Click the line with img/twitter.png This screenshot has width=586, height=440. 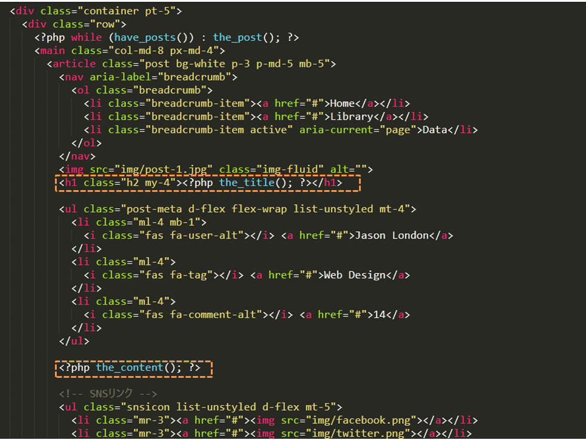pyautogui.click(x=271, y=433)
